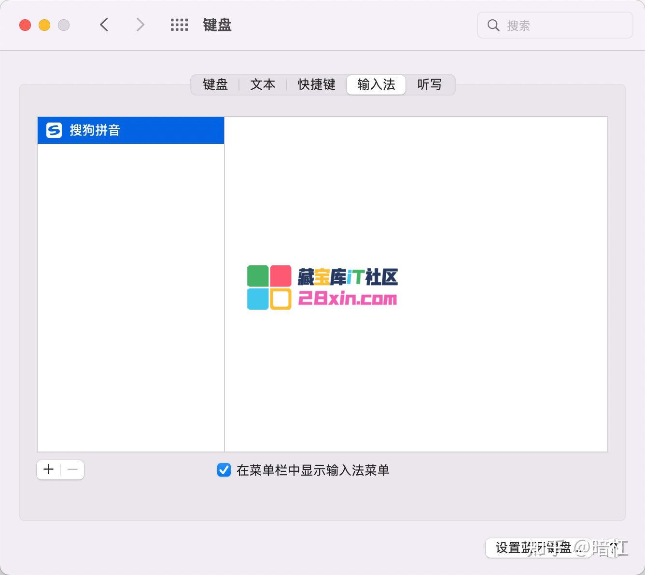The height and width of the screenshot is (575, 645).
Task: Click the gray zoom window button
Action: [64, 25]
